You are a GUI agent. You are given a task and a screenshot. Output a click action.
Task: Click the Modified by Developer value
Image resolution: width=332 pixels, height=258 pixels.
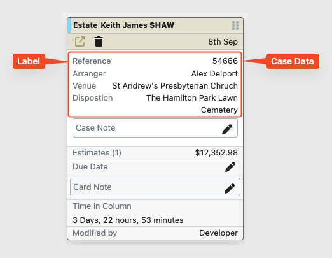[218, 233]
